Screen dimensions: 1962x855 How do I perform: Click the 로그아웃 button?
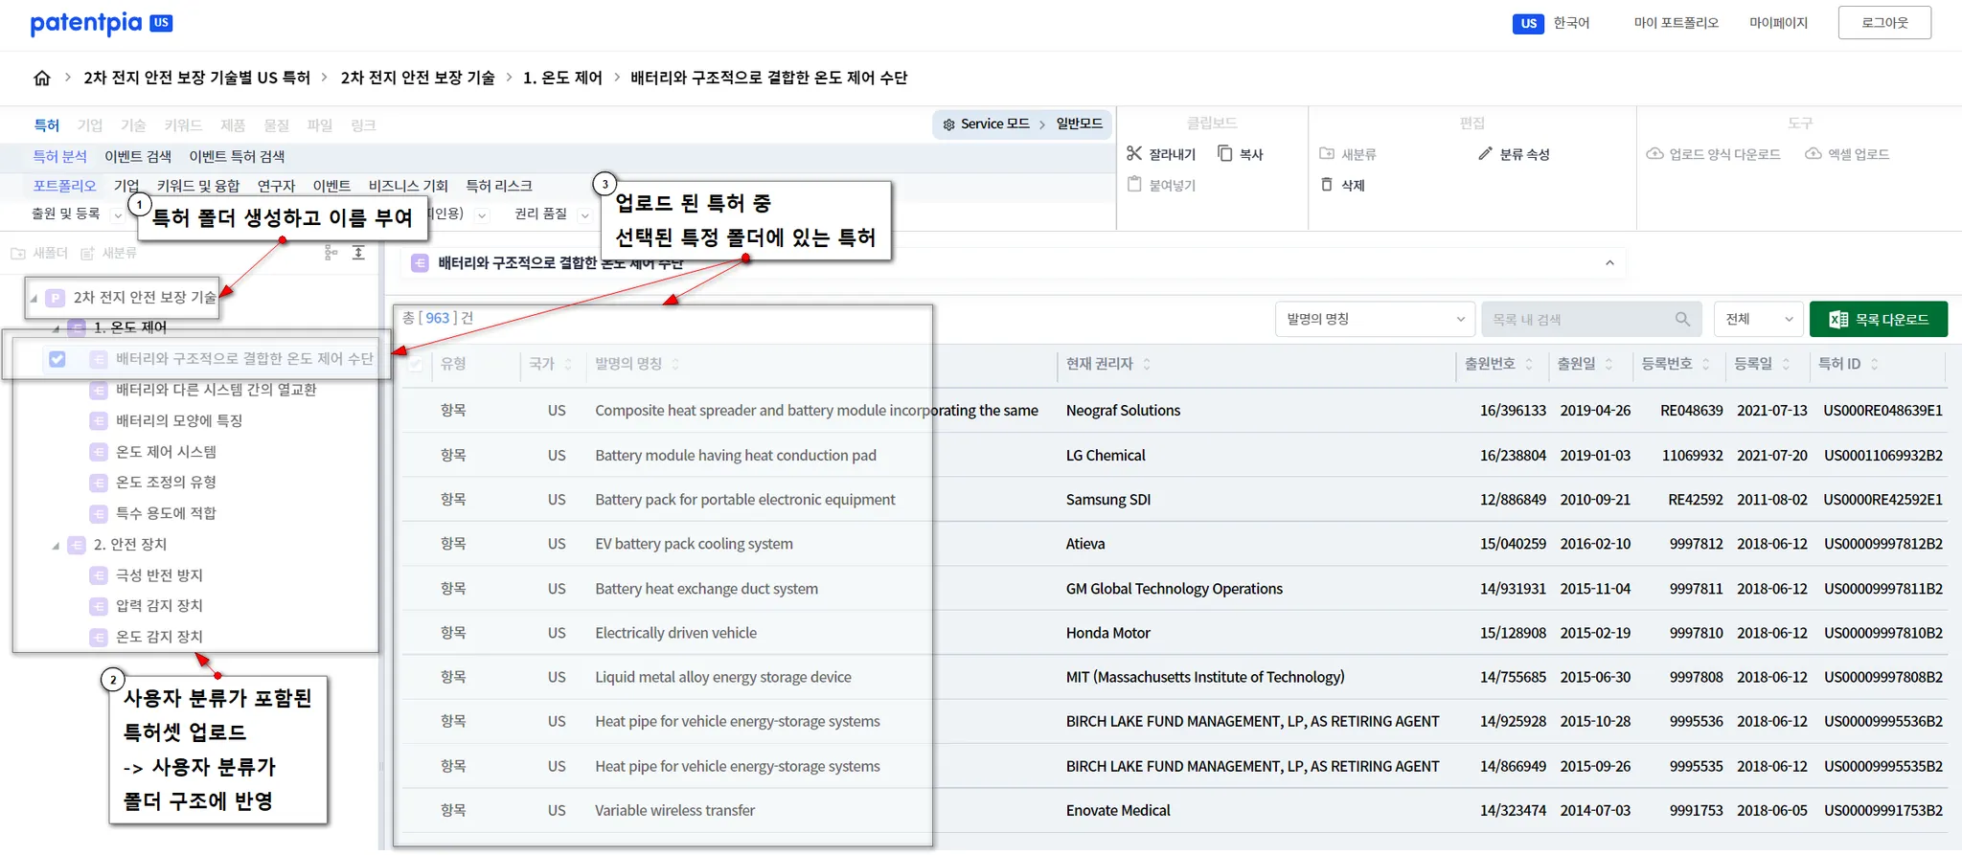(x=1884, y=23)
